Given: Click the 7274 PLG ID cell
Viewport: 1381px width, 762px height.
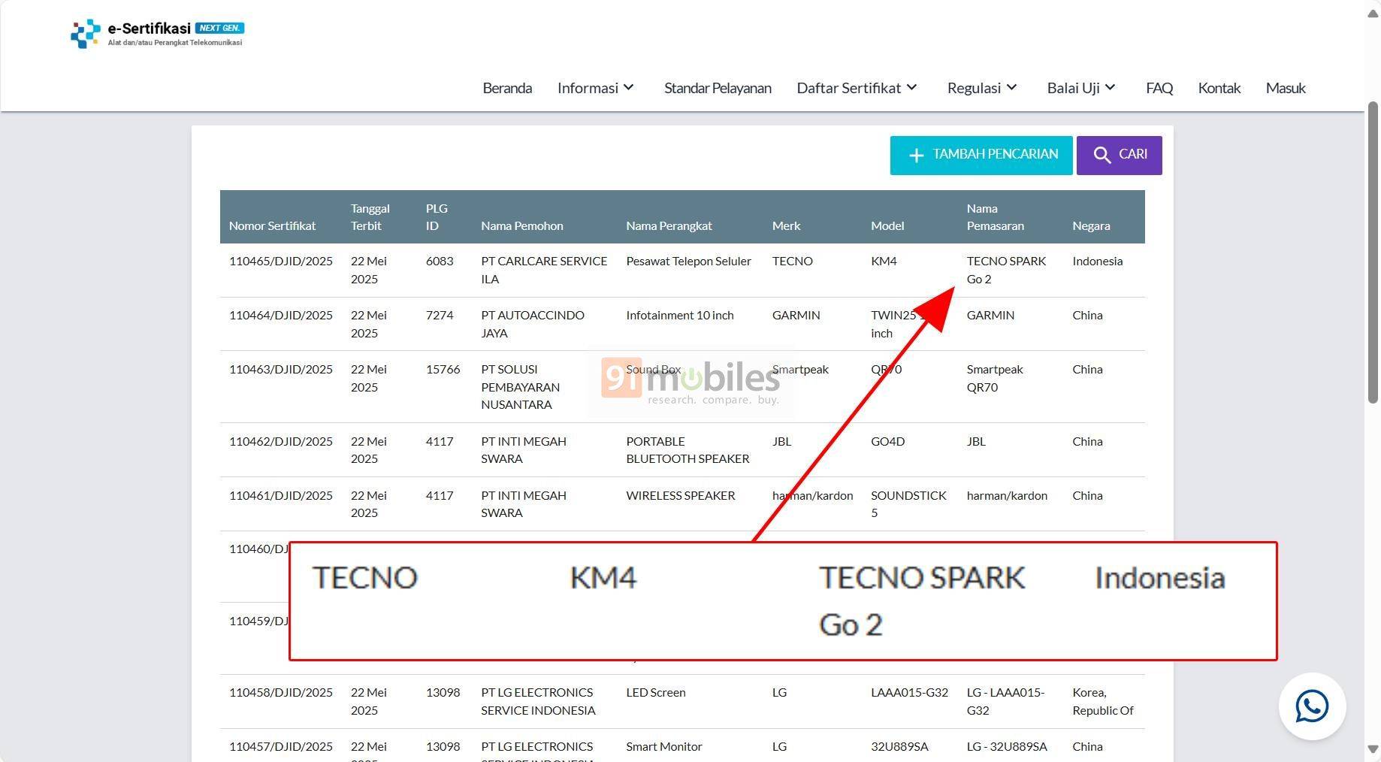Looking at the screenshot, I should 440,316.
